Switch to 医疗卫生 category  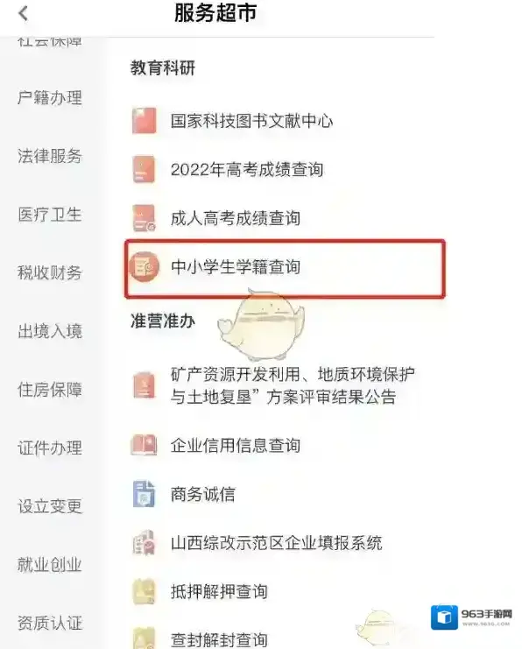50,215
